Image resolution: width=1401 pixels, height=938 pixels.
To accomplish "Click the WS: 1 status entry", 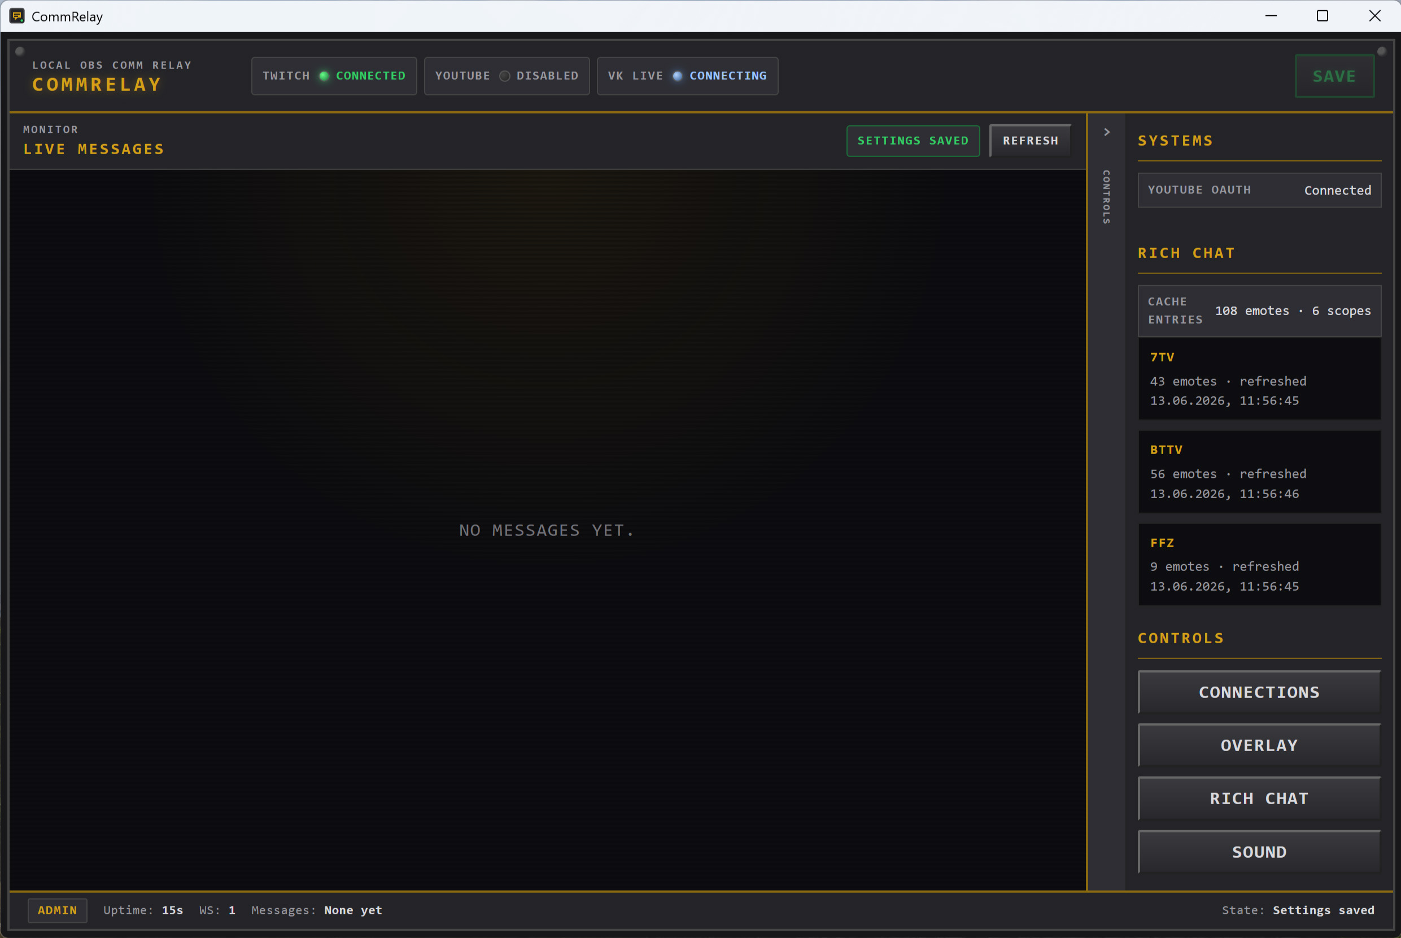I will click(x=217, y=910).
